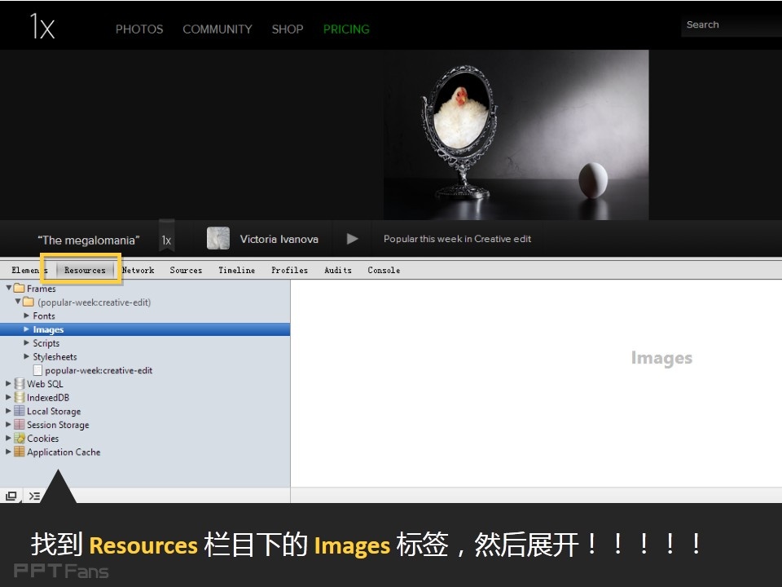Click the Cookies storage icon

point(19,439)
